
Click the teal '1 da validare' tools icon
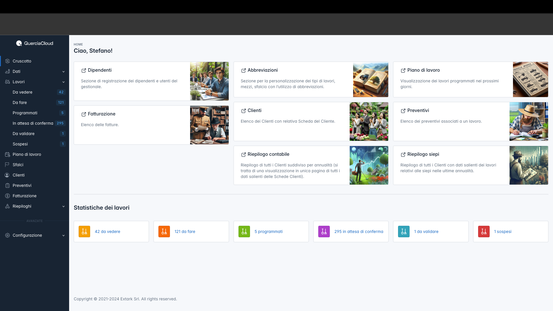click(x=404, y=232)
